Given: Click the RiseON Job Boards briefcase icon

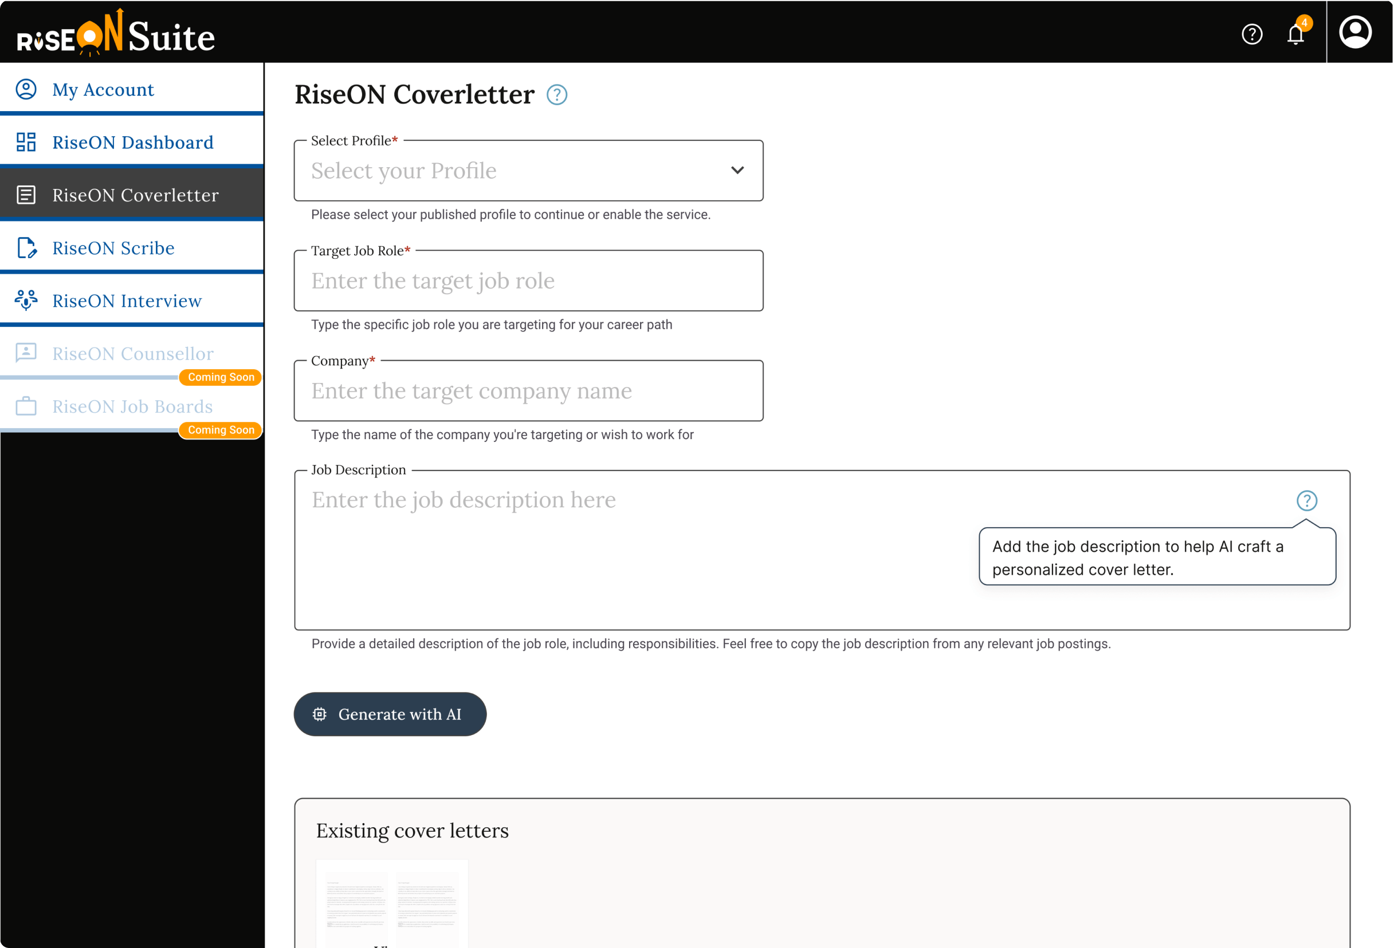Looking at the screenshot, I should [x=26, y=406].
